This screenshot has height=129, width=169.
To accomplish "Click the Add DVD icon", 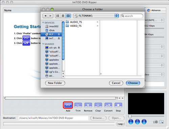I will 68,105.
